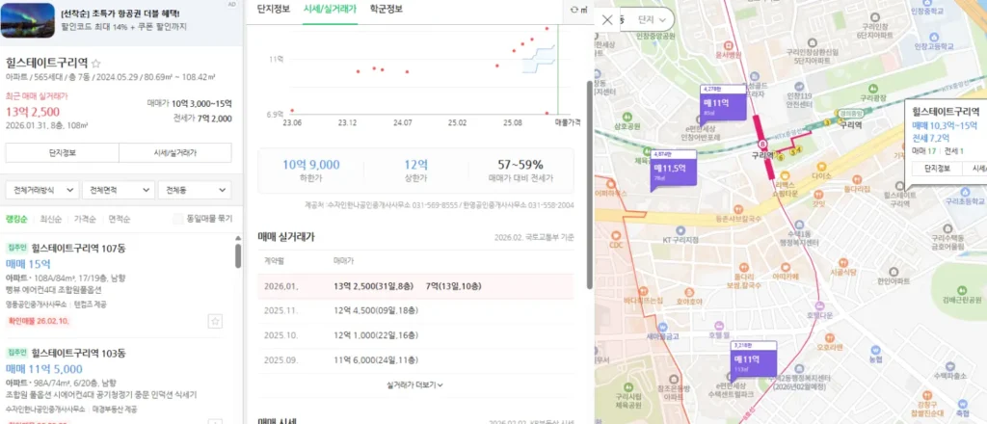
Task: Click the 농협 bank icon on map
Action: 875,350
